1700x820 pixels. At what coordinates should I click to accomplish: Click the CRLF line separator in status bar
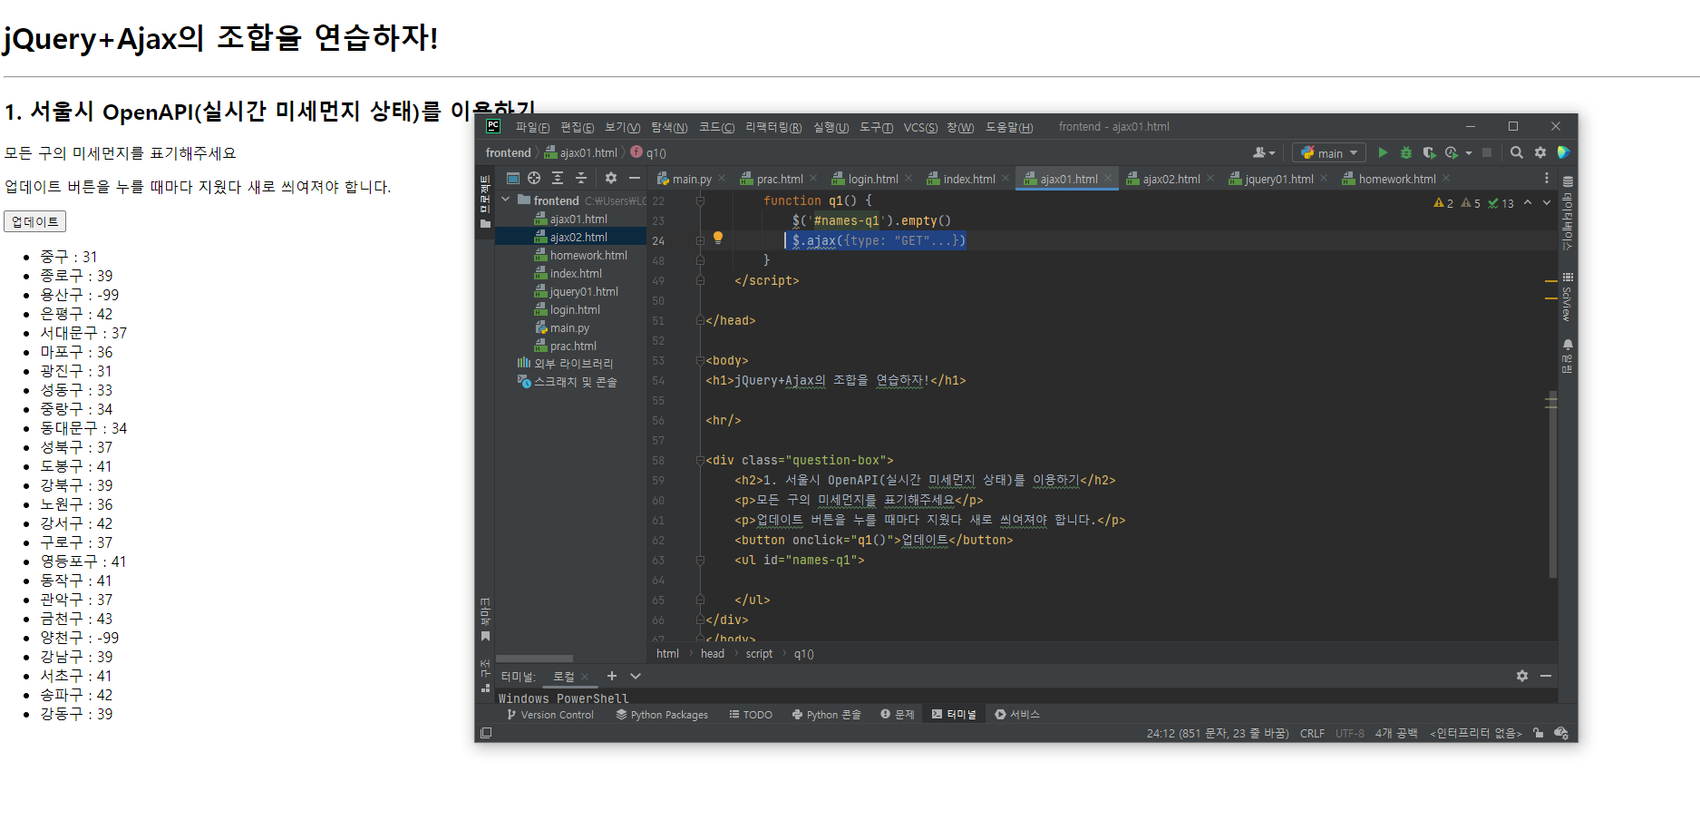[1312, 733]
